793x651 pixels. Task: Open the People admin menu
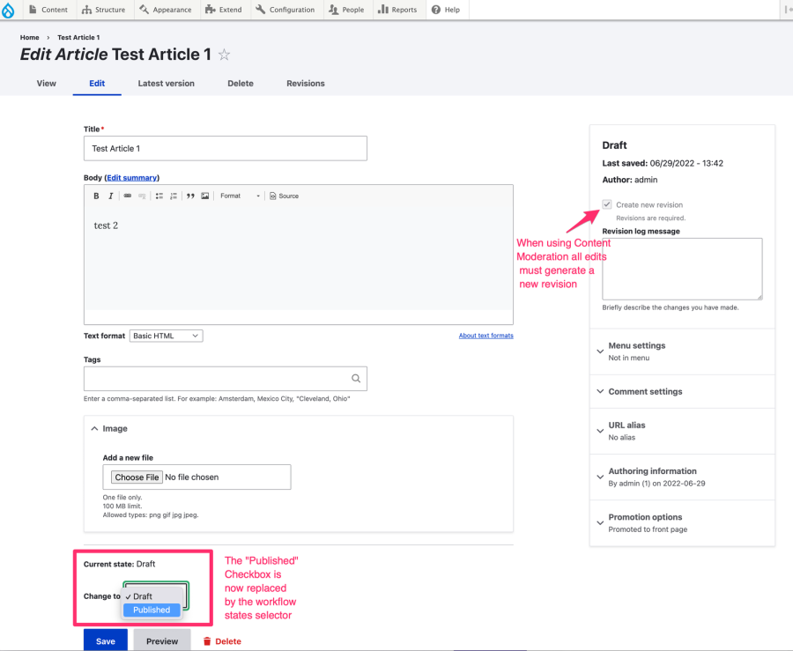pos(346,10)
